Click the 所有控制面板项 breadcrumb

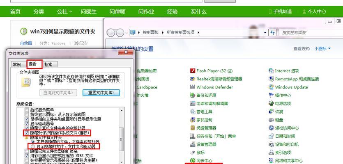180,32
